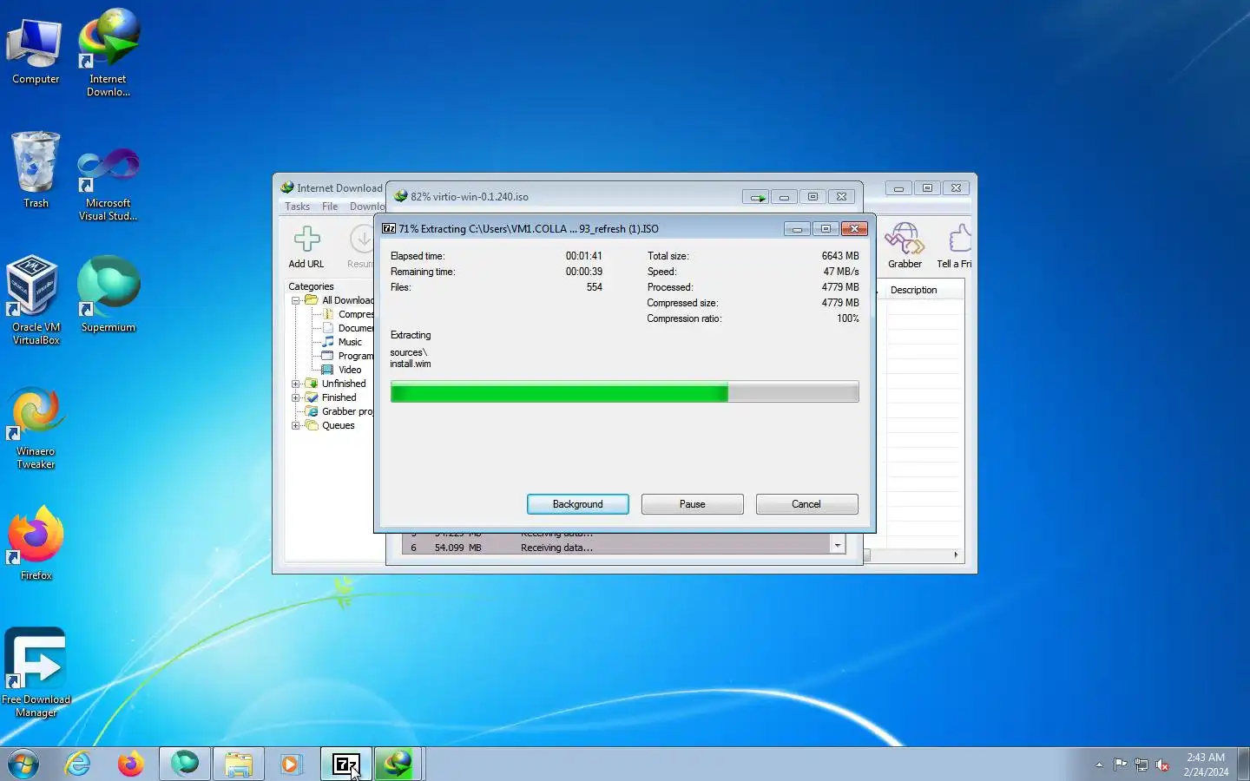Open the Tasks menu in IDM

pos(297,207)
